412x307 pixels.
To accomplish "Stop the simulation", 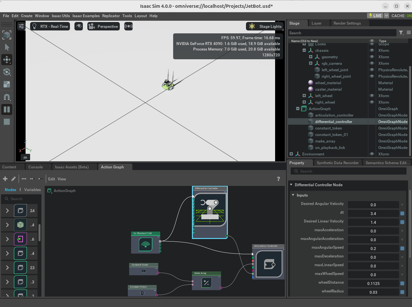I will pyautogui.click(x=7, y=122).
